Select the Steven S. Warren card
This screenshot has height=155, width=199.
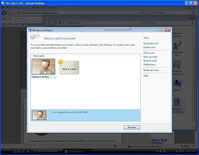pos(43,68)
